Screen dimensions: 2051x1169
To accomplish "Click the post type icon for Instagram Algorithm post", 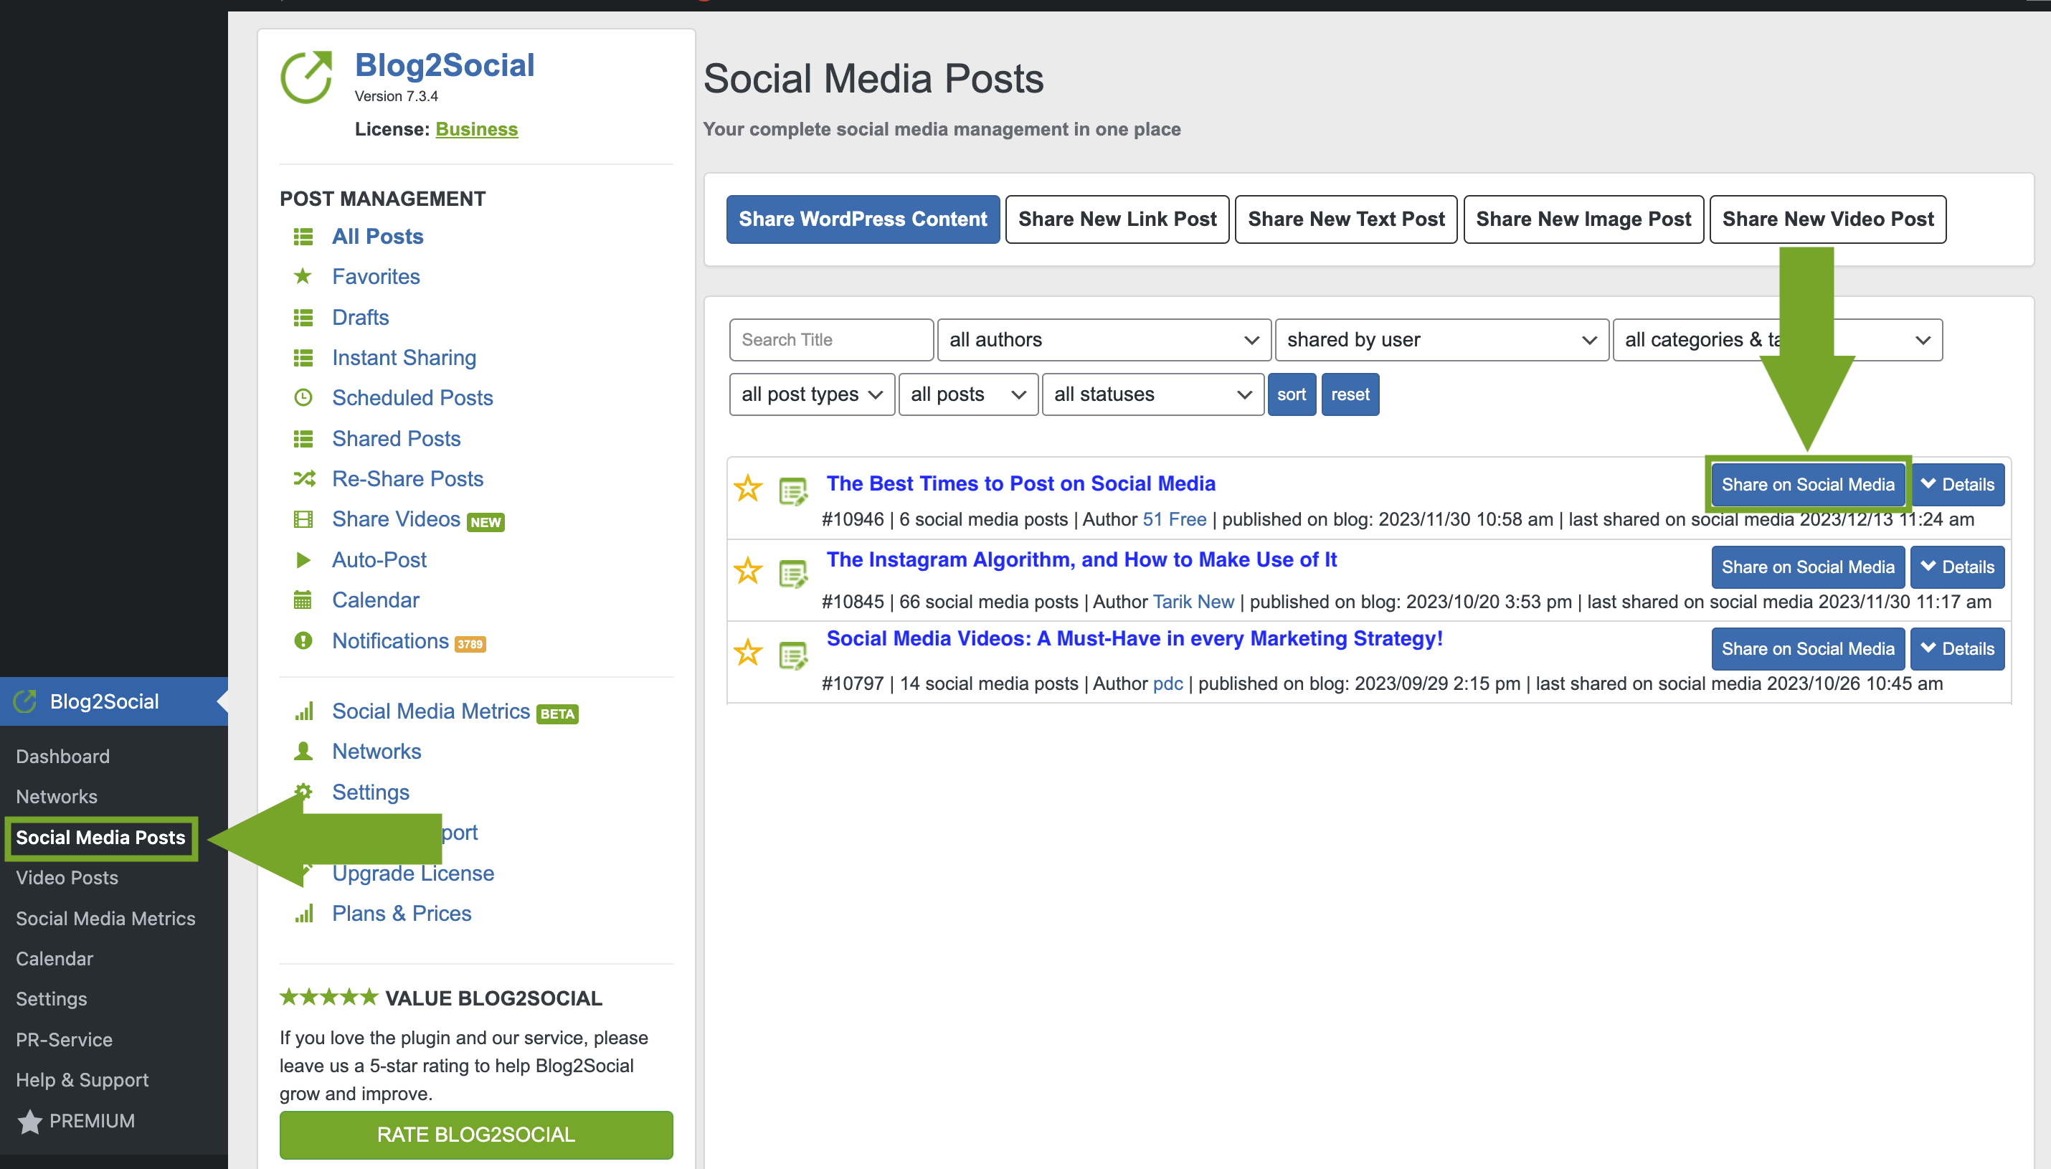I will click(x=793, y=573).
